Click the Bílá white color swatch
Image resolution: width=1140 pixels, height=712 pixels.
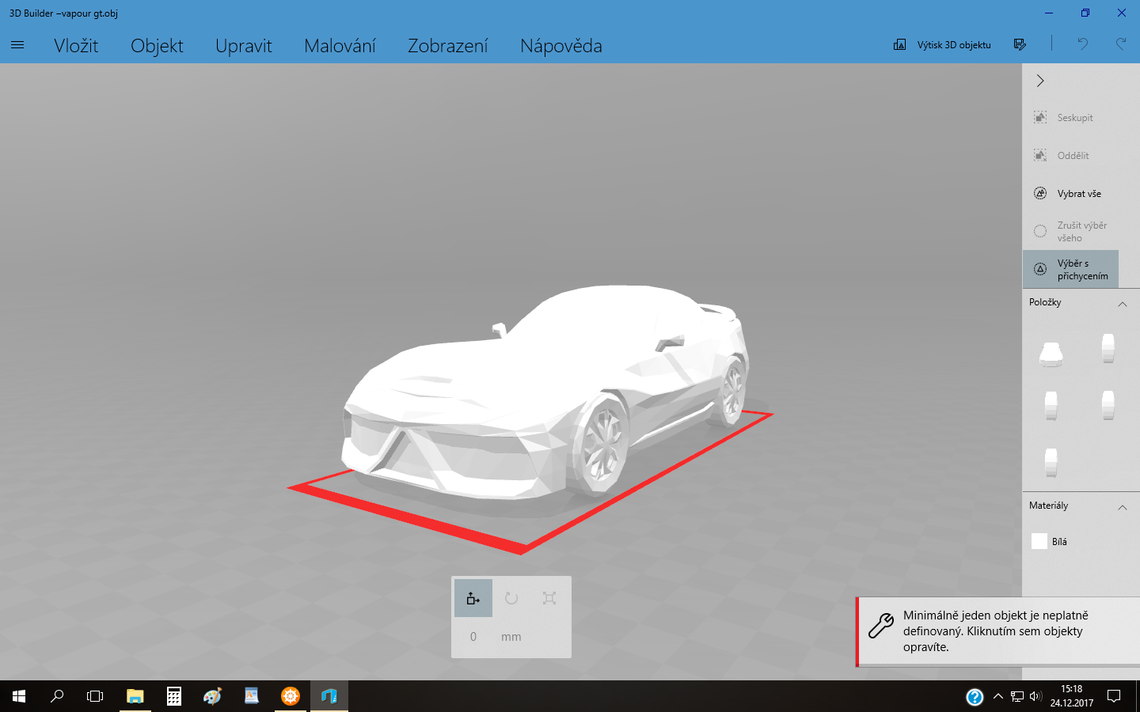coord(1039,541)
